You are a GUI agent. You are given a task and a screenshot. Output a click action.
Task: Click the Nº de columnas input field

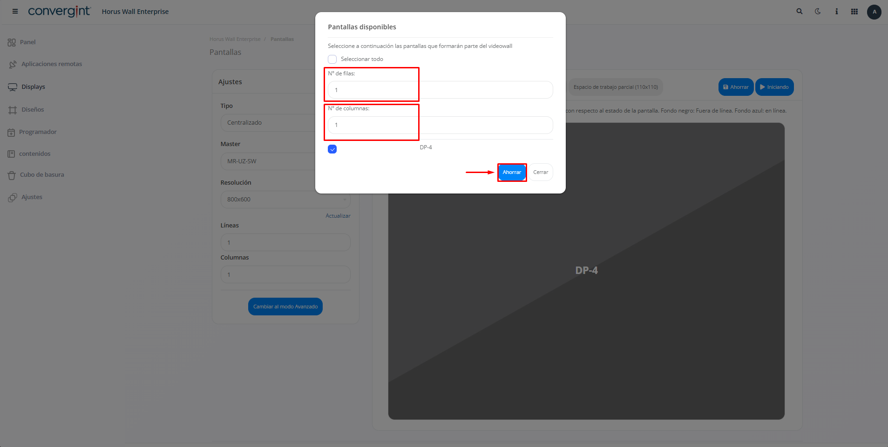pyautogui.click(x=440, y=125)
